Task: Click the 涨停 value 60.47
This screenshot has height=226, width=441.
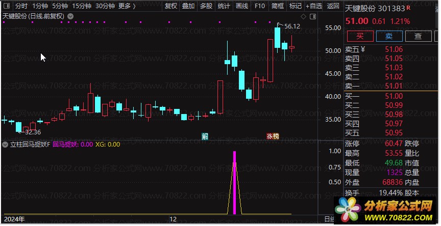Action: point(394,144)
